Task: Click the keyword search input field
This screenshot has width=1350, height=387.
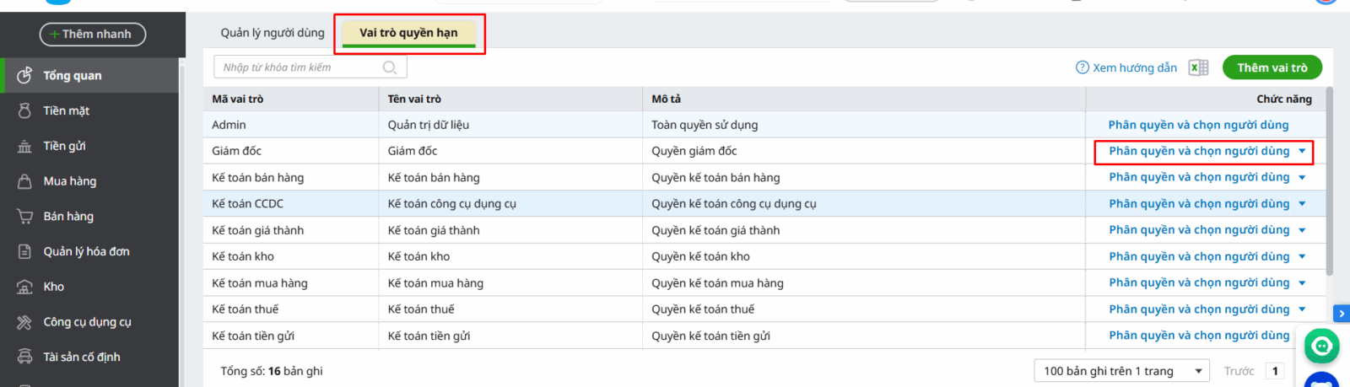Action: click(x=300, y=67)
